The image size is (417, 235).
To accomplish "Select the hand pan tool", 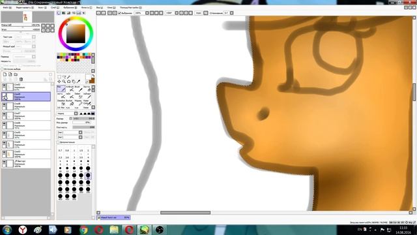I will pyautogui.click(x=74, y=81).
